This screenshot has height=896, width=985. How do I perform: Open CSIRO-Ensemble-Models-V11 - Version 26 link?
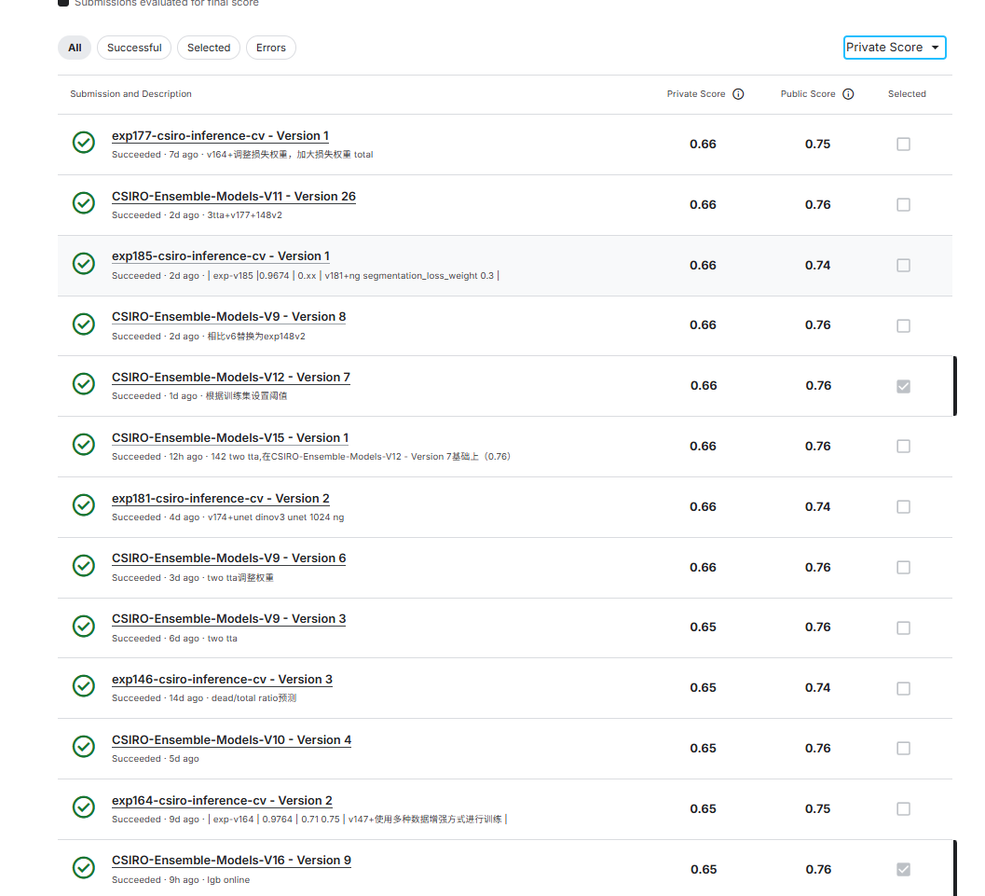[234, 196]
